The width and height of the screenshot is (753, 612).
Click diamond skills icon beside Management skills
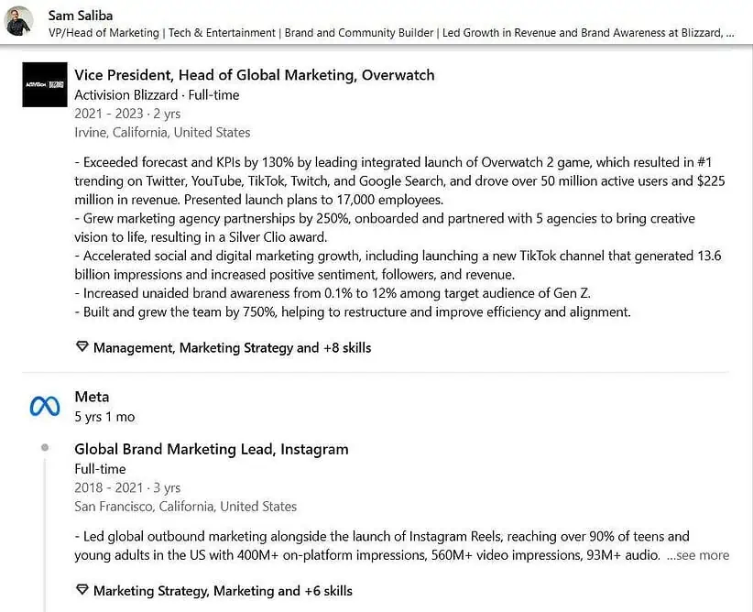pos(82,348)
